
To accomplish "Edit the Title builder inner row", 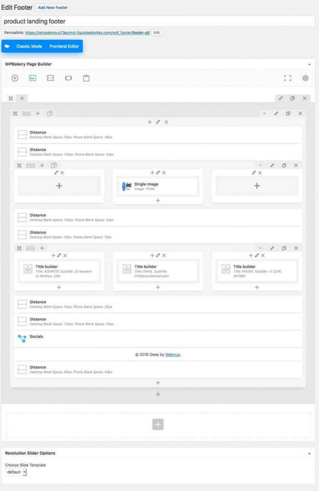I will 272,248.
